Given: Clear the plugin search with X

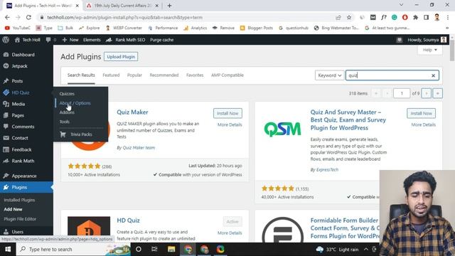Looking at the screenshot, I should tap(433, 75).
